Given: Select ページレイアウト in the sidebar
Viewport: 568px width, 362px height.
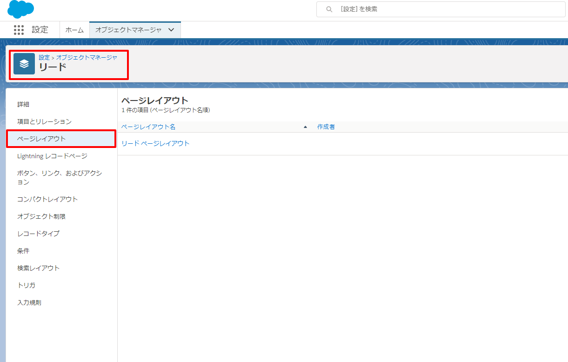Looking at the screenshot, I should pyautogui.click(x=61, y=139).
